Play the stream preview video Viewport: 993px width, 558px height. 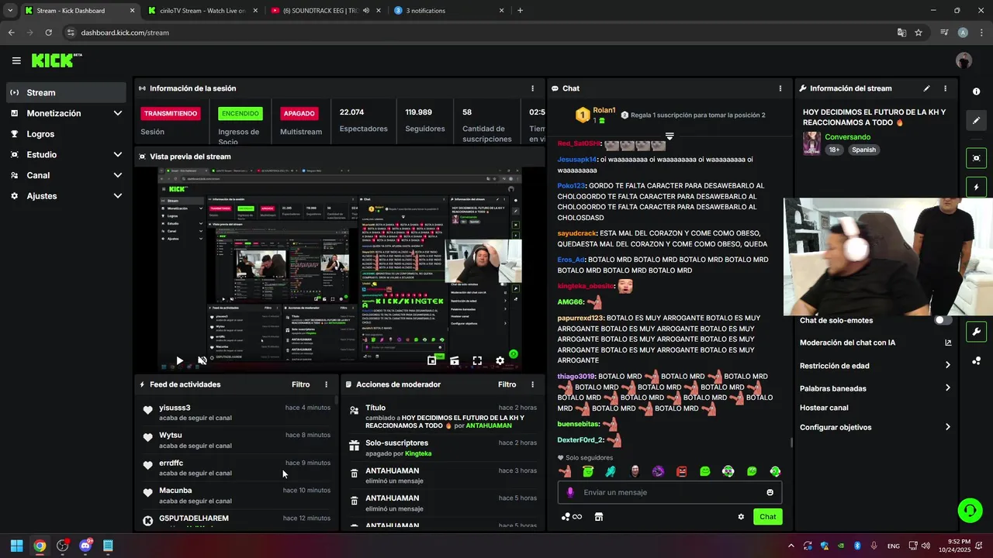tap(179, 360)
